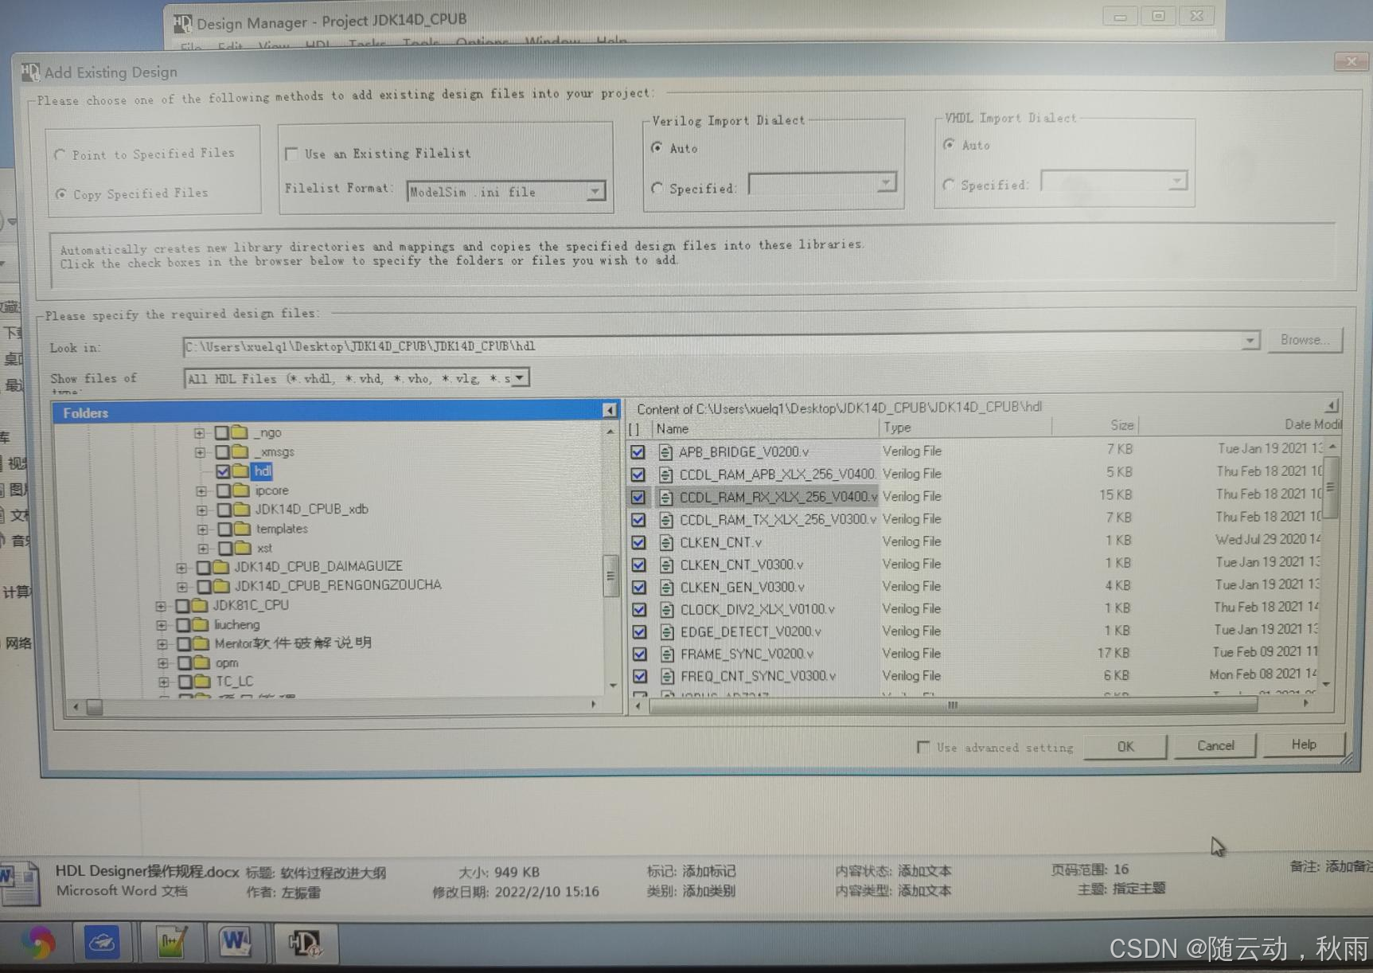Expand the templates folder node
The width and height of the screenshot is (1373, 973).
[x=203, y=529]
